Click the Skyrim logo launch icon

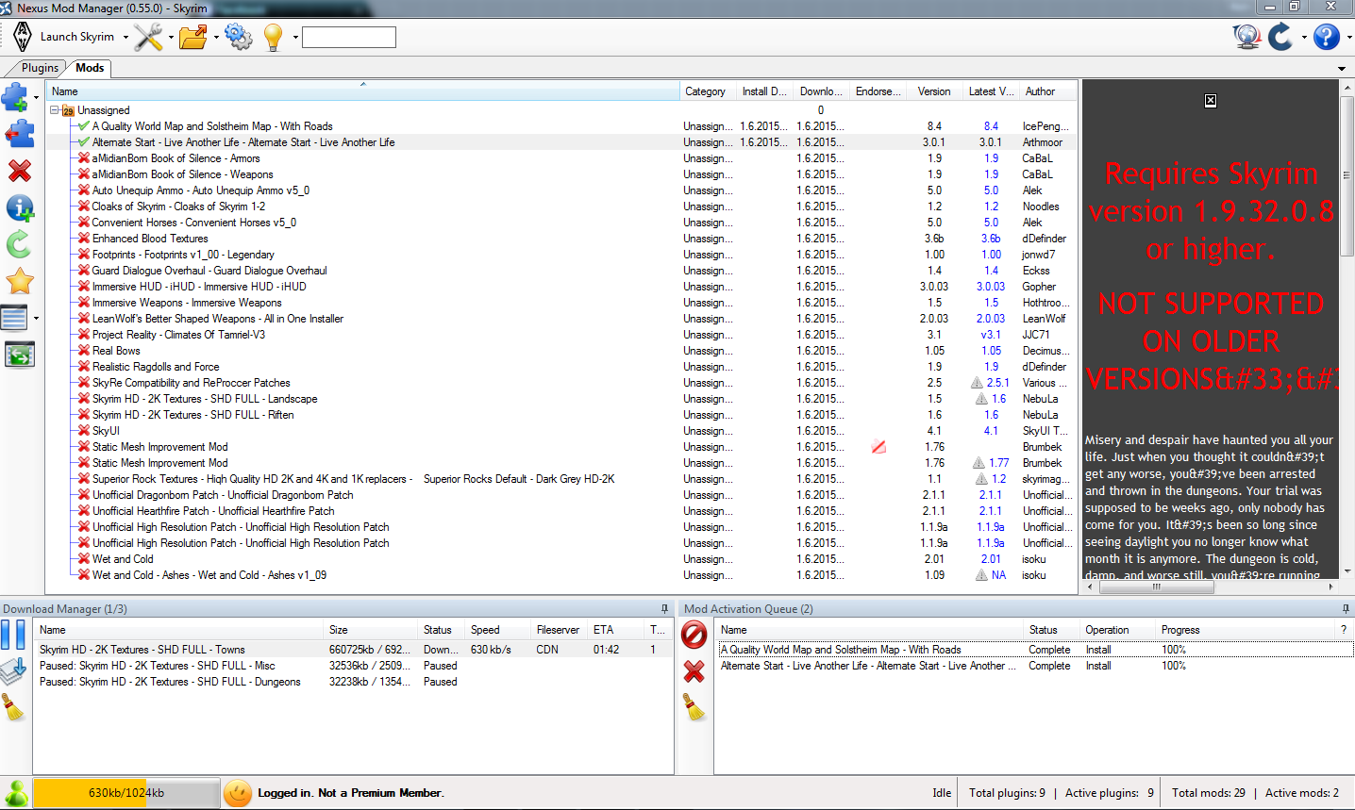tap(23, 37)
